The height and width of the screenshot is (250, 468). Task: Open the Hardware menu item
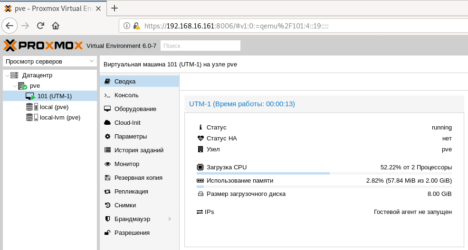coord(135,109)
